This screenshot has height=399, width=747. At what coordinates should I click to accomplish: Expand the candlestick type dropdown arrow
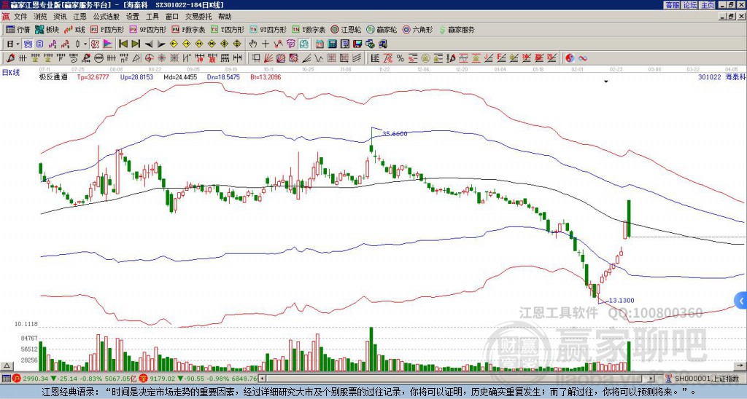(85, 44)
